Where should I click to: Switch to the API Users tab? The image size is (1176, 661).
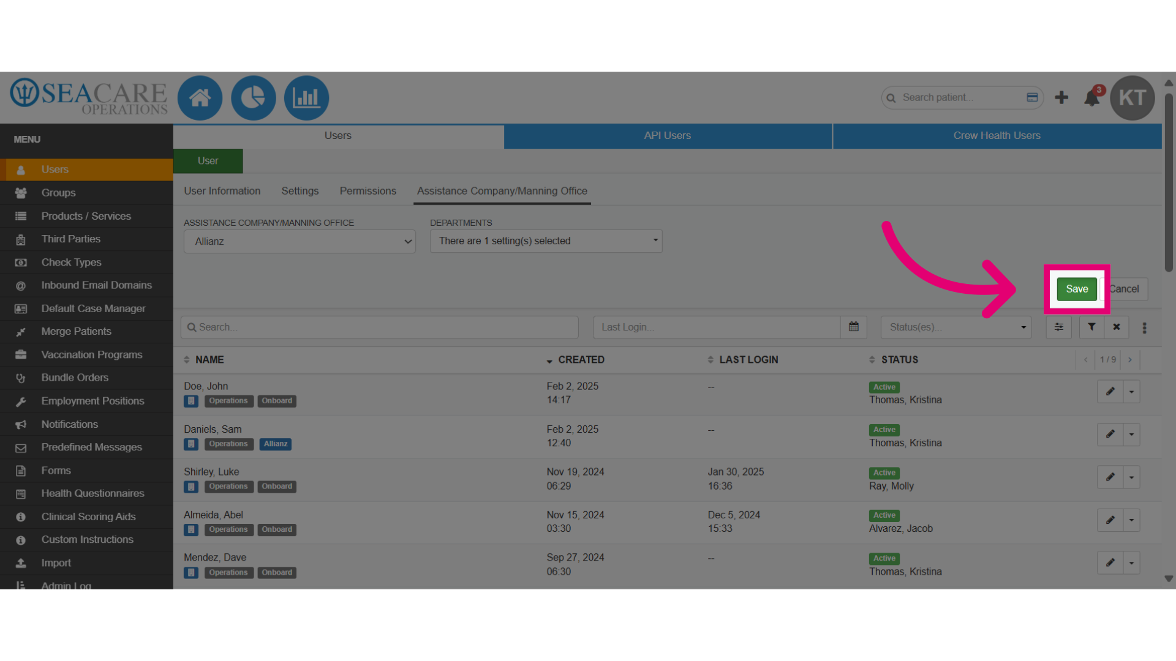[x=668, y=136]
